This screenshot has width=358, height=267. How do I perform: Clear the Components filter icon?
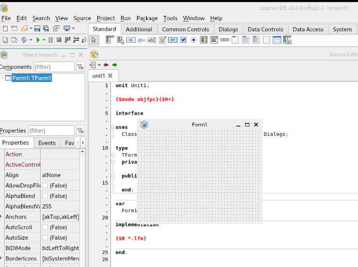80,67
